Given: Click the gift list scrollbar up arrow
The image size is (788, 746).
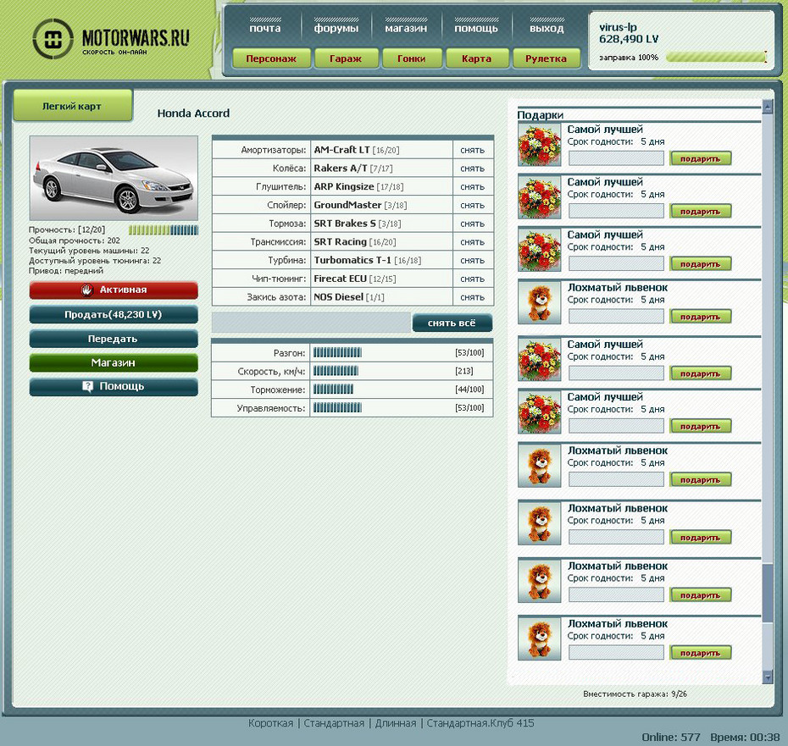Looking at the screenshot, I should click(x=767, y=106).
